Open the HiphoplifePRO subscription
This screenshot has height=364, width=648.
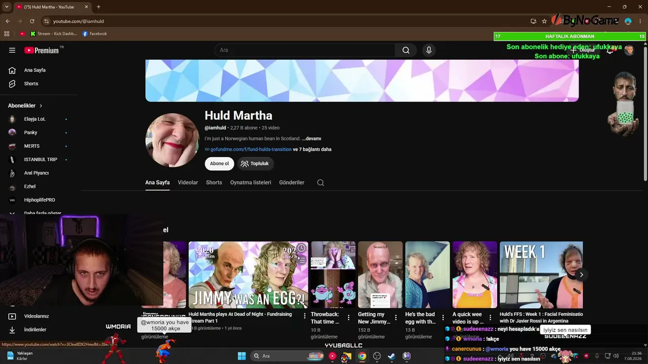38,200
